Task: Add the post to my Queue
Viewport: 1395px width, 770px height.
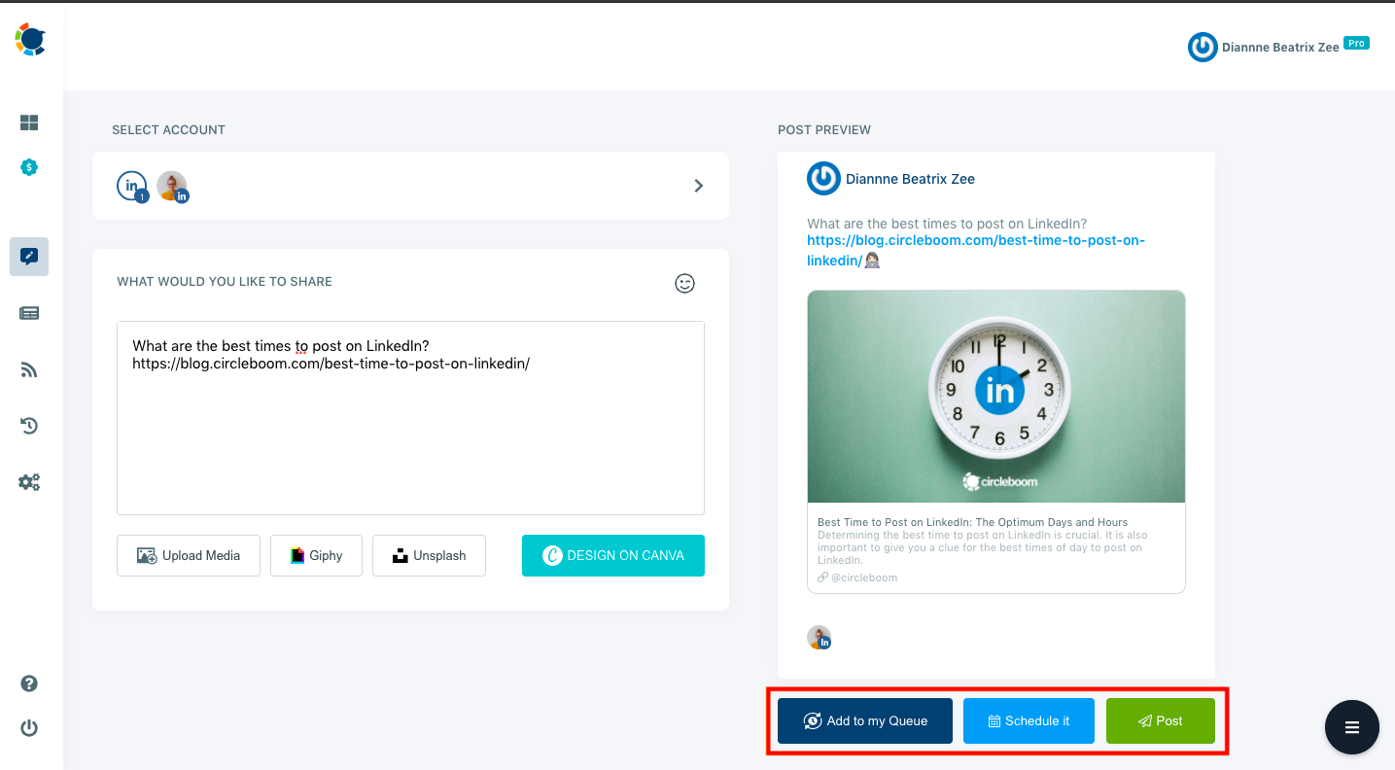Action: click(x=863, y=720)
